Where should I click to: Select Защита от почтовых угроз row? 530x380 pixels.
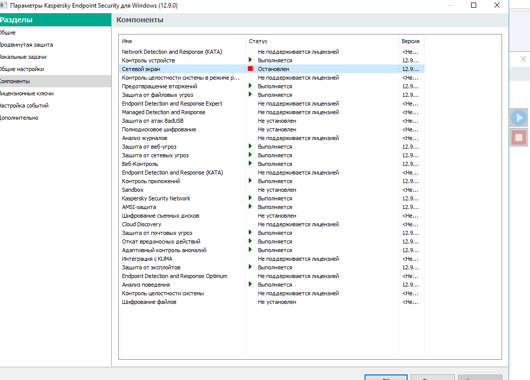click(157, 233)
